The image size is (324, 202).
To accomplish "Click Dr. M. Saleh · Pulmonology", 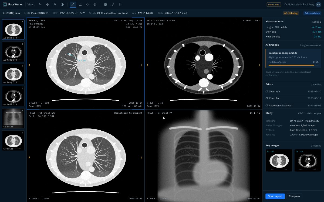I will coord(305,121).
